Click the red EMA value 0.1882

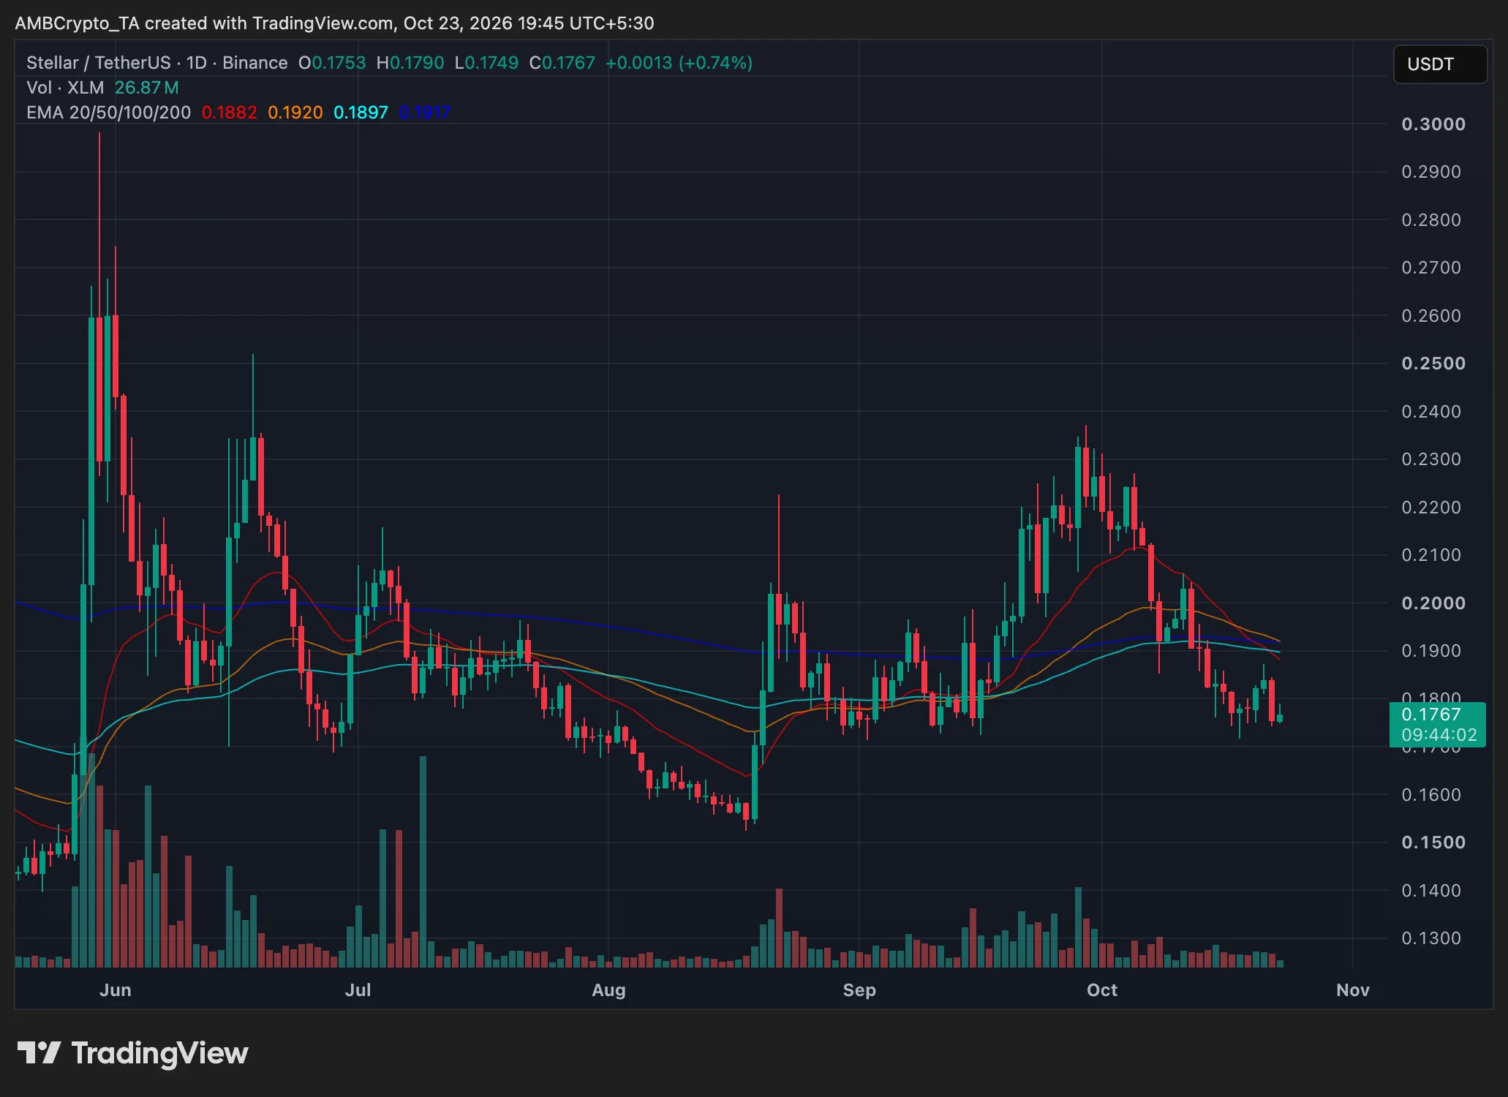click(x=230, y=113)
